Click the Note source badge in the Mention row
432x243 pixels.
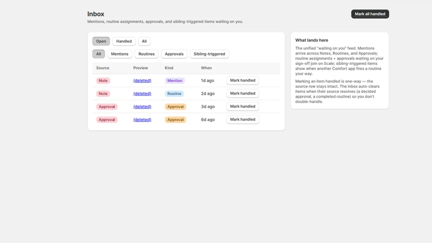[x=103, y=80]
